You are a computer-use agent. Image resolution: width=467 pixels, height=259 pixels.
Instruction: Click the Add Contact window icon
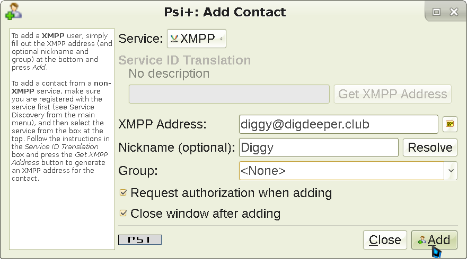[x=13, y=12]
